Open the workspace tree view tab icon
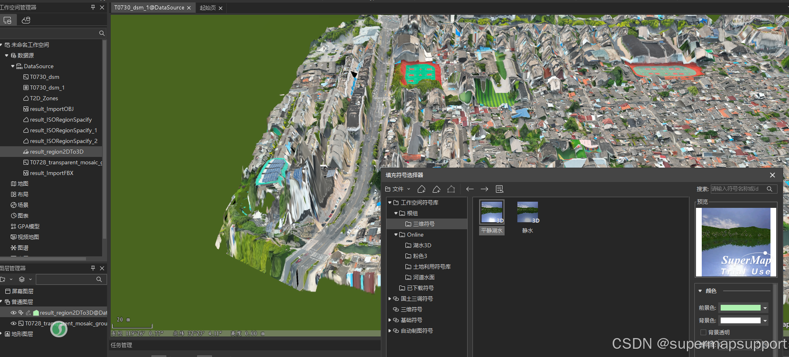Screen dimensions: 789x357 click(x=8, y=20)
